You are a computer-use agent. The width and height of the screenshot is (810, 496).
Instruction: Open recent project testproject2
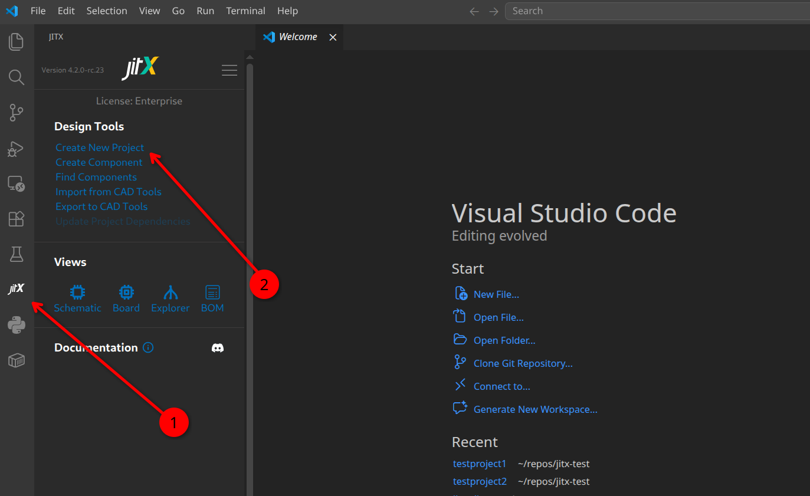480,481
